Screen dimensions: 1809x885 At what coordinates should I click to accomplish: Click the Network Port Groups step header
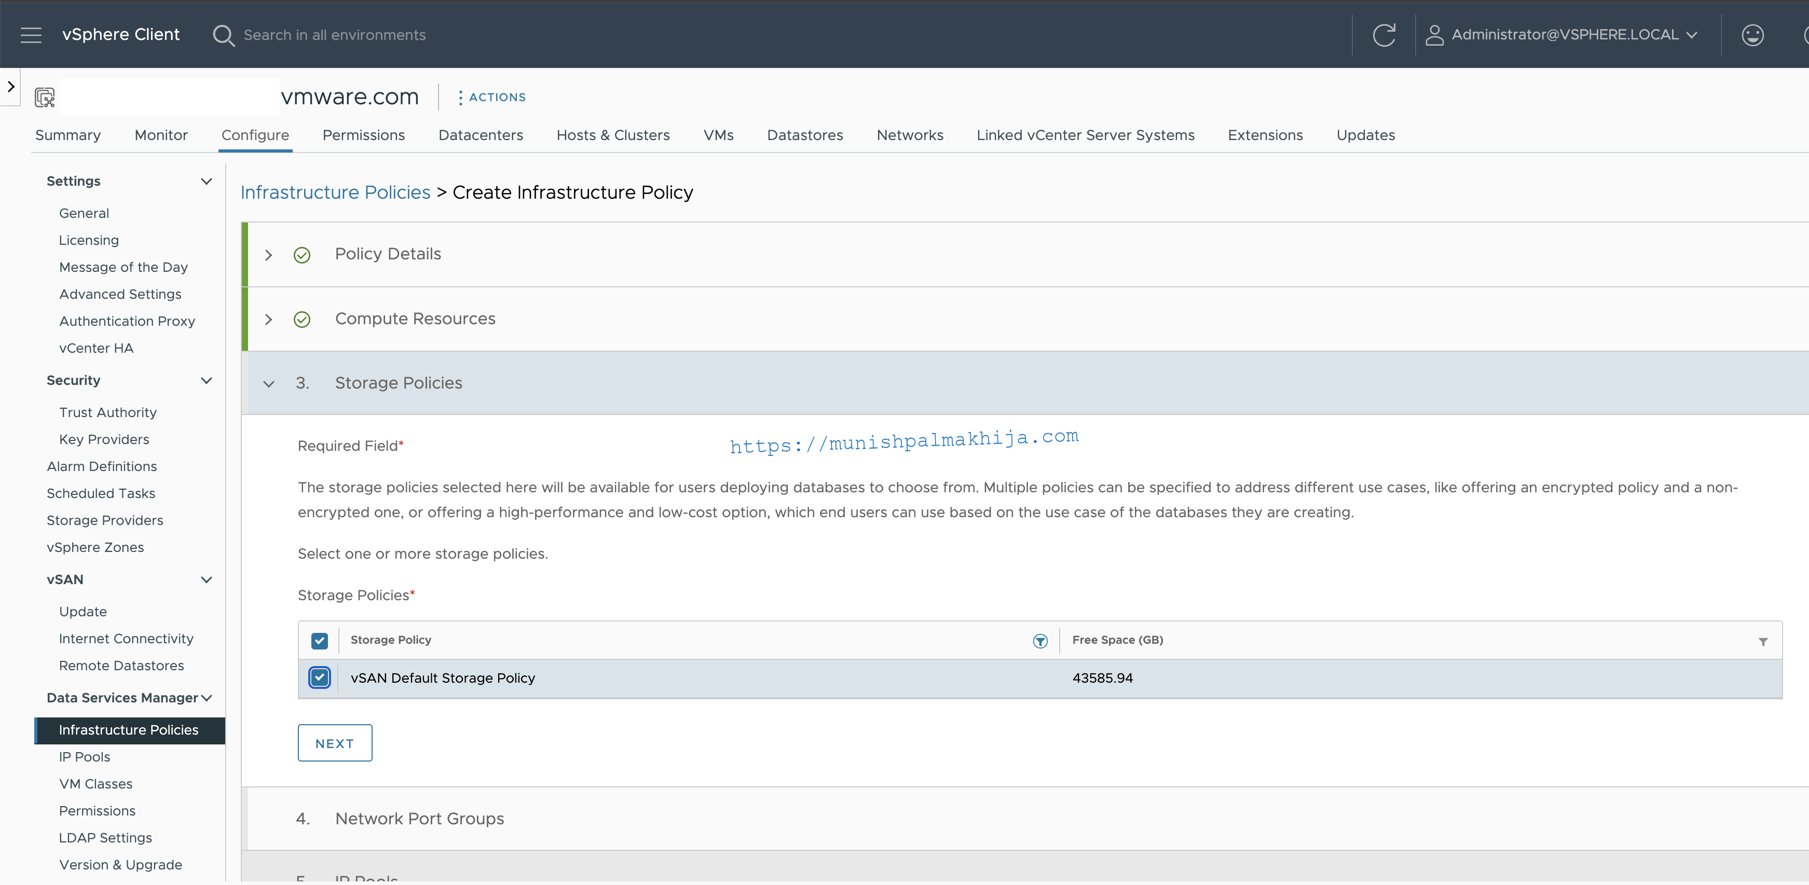[1025, 819]
